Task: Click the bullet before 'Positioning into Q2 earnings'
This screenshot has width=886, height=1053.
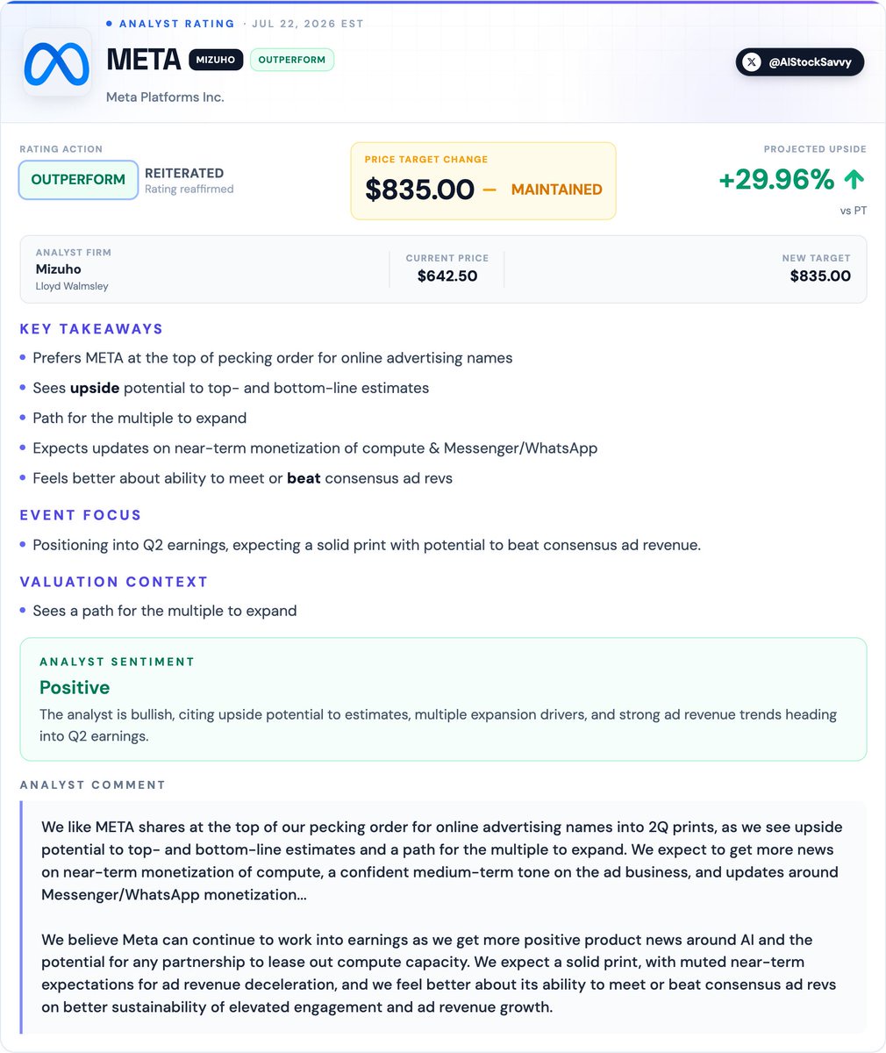Action: click(x=23, y=545)
